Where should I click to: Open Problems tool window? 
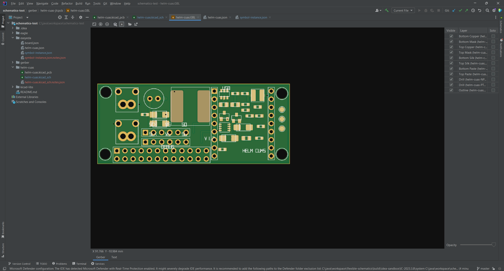60,264
